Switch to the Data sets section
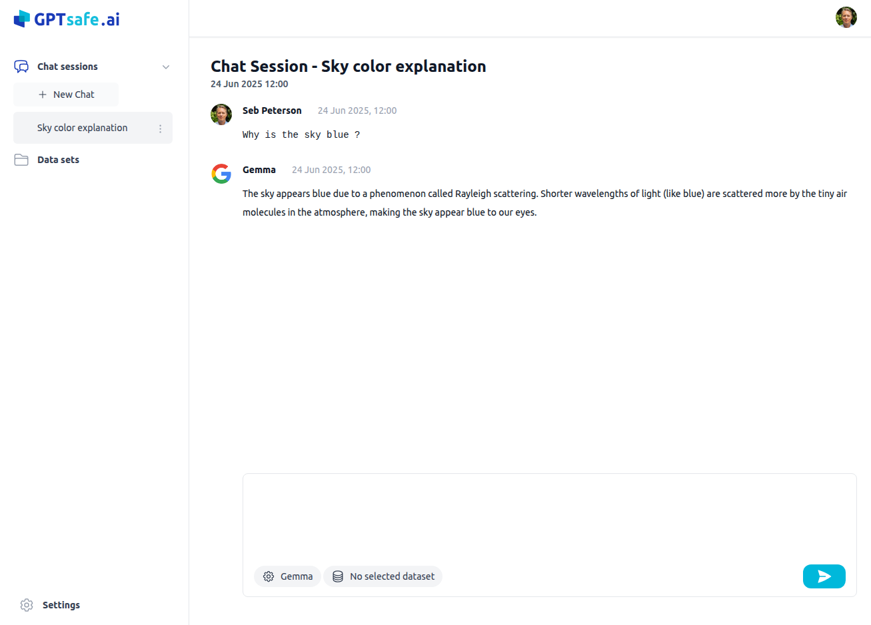 (58, 159)
